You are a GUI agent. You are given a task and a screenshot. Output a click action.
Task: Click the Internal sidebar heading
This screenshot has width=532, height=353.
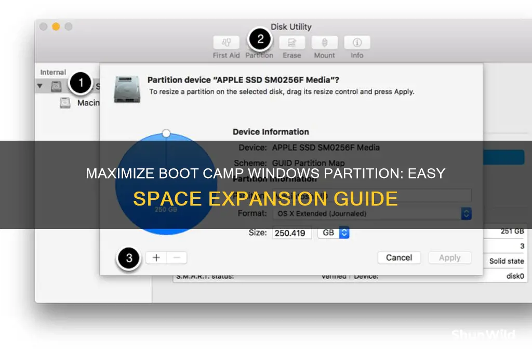point(53,72)
